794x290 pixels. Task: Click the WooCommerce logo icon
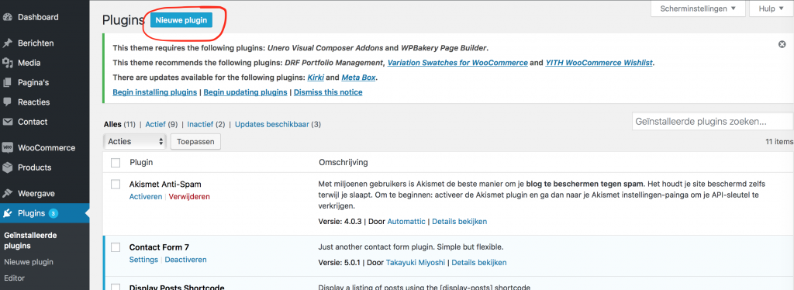pyautogui.click(x=8, y=148)
